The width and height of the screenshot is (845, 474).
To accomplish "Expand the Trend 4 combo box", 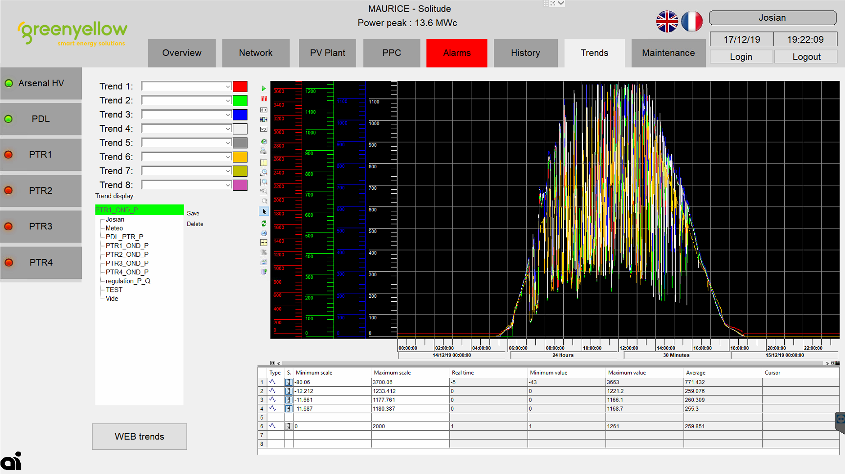I will pos(227,129).
